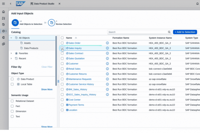
Task: Click the back arrow beside the SAP logo
Action: [11, 4]
